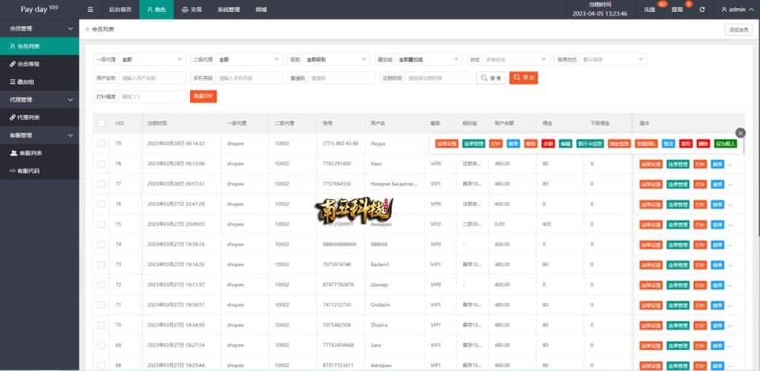Screen dimensions: 760x371
Task: Open the 提现 withdrawal notification badge
Action: coord(678,10)
